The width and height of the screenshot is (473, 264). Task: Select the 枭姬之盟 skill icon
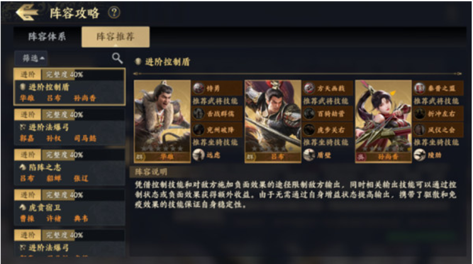click(x=420, y=88)
